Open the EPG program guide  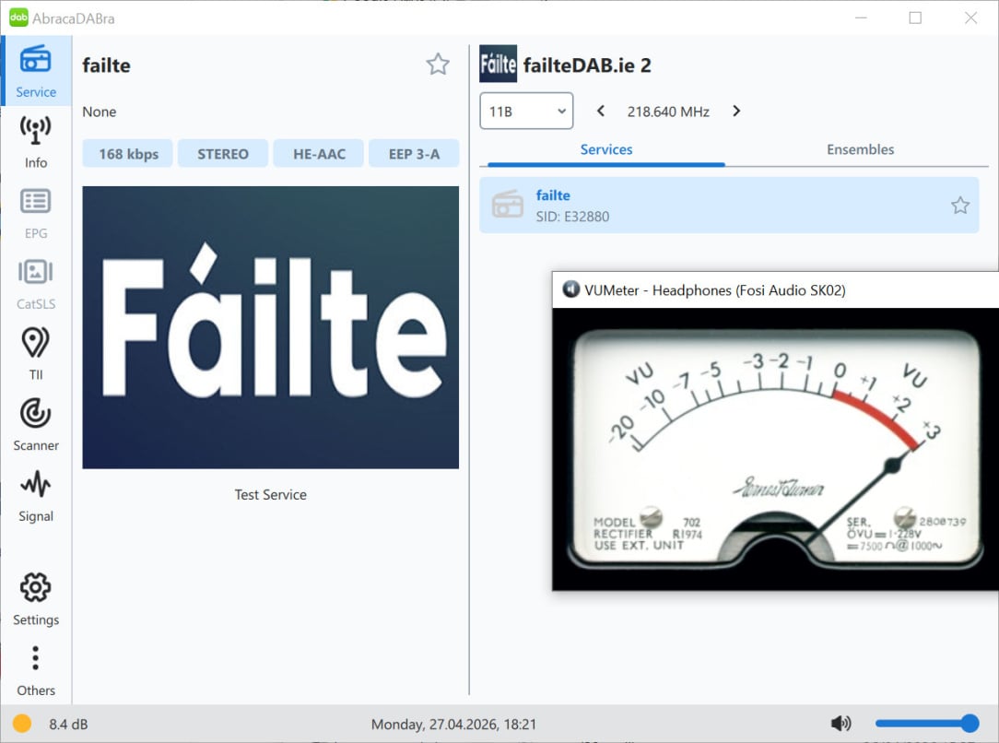(36, 213)
